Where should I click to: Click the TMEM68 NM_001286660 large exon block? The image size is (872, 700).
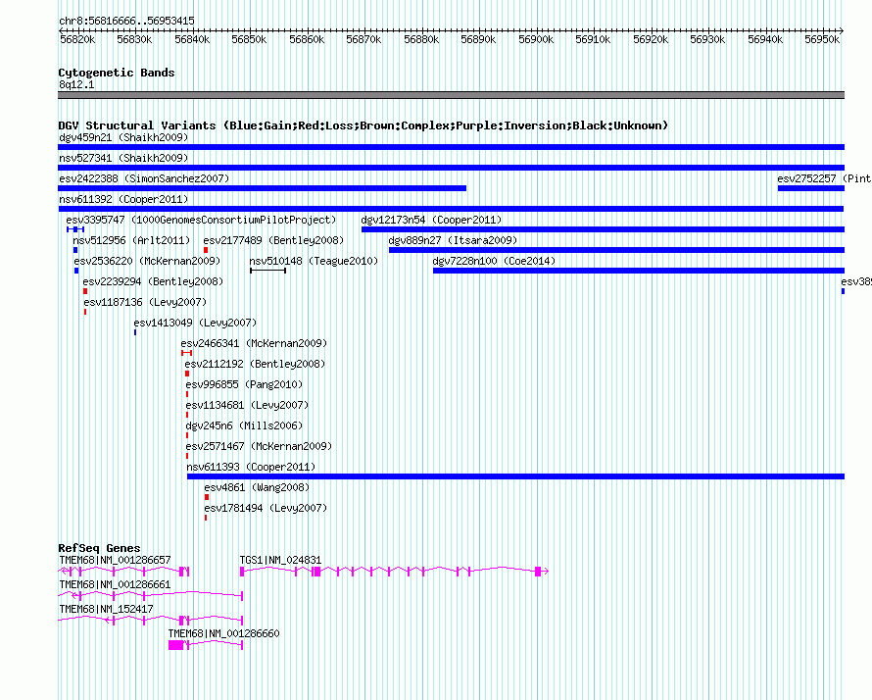(175, 645)
